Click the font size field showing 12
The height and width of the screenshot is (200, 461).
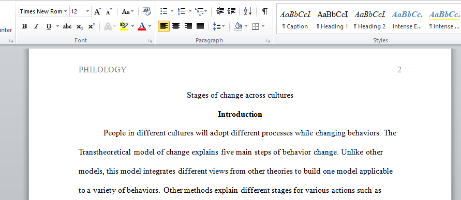pos(77,11)
